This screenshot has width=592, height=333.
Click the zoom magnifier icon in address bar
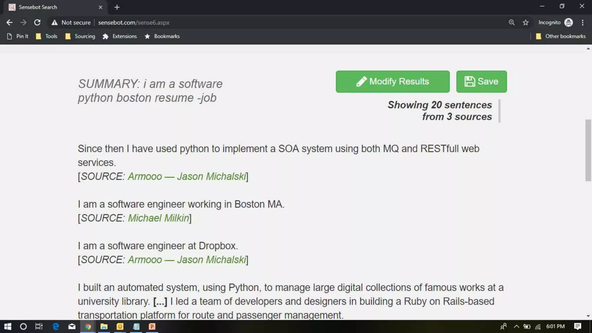pyautogui.click(x=511, y=23)
